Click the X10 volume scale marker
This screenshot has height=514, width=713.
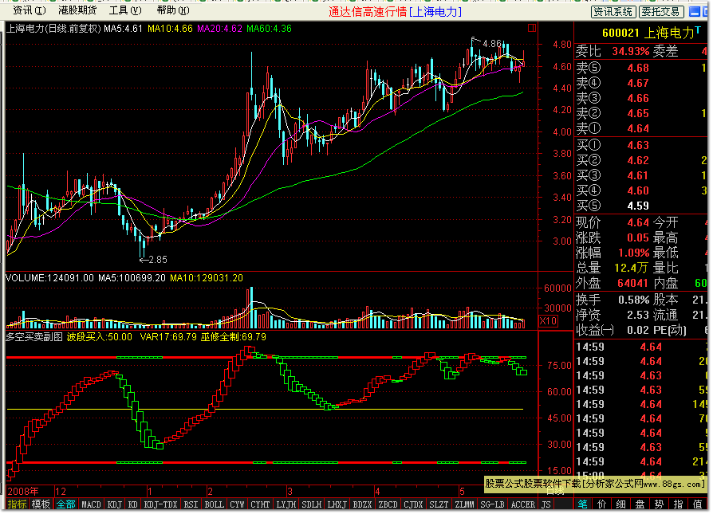(x=548, y=321)
